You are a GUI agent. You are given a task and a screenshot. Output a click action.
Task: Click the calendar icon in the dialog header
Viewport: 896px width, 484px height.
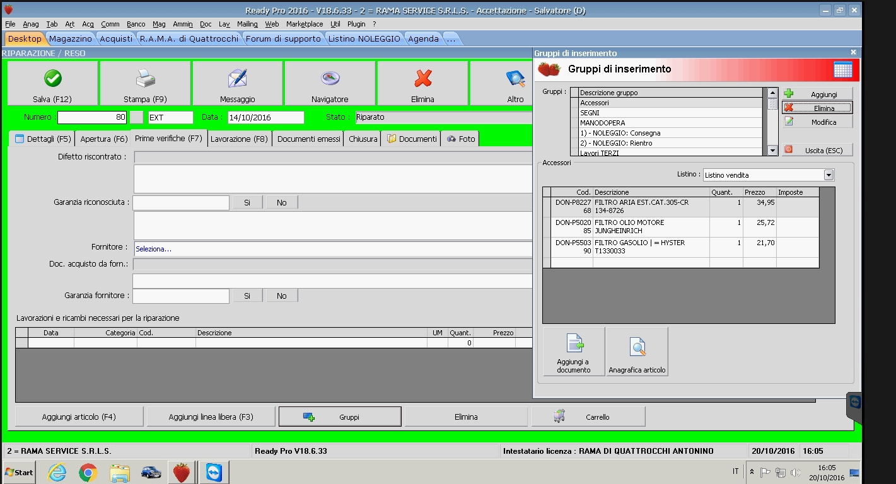click(x=843, y=69)
